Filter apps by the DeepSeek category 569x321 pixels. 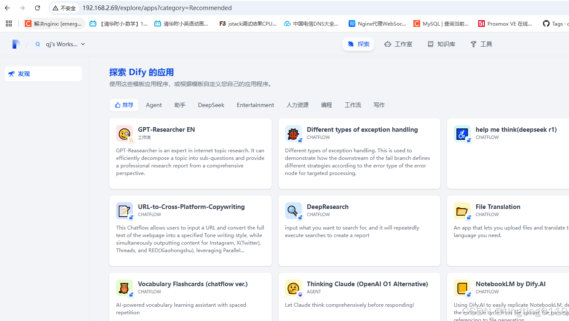(x=211, y=105)
